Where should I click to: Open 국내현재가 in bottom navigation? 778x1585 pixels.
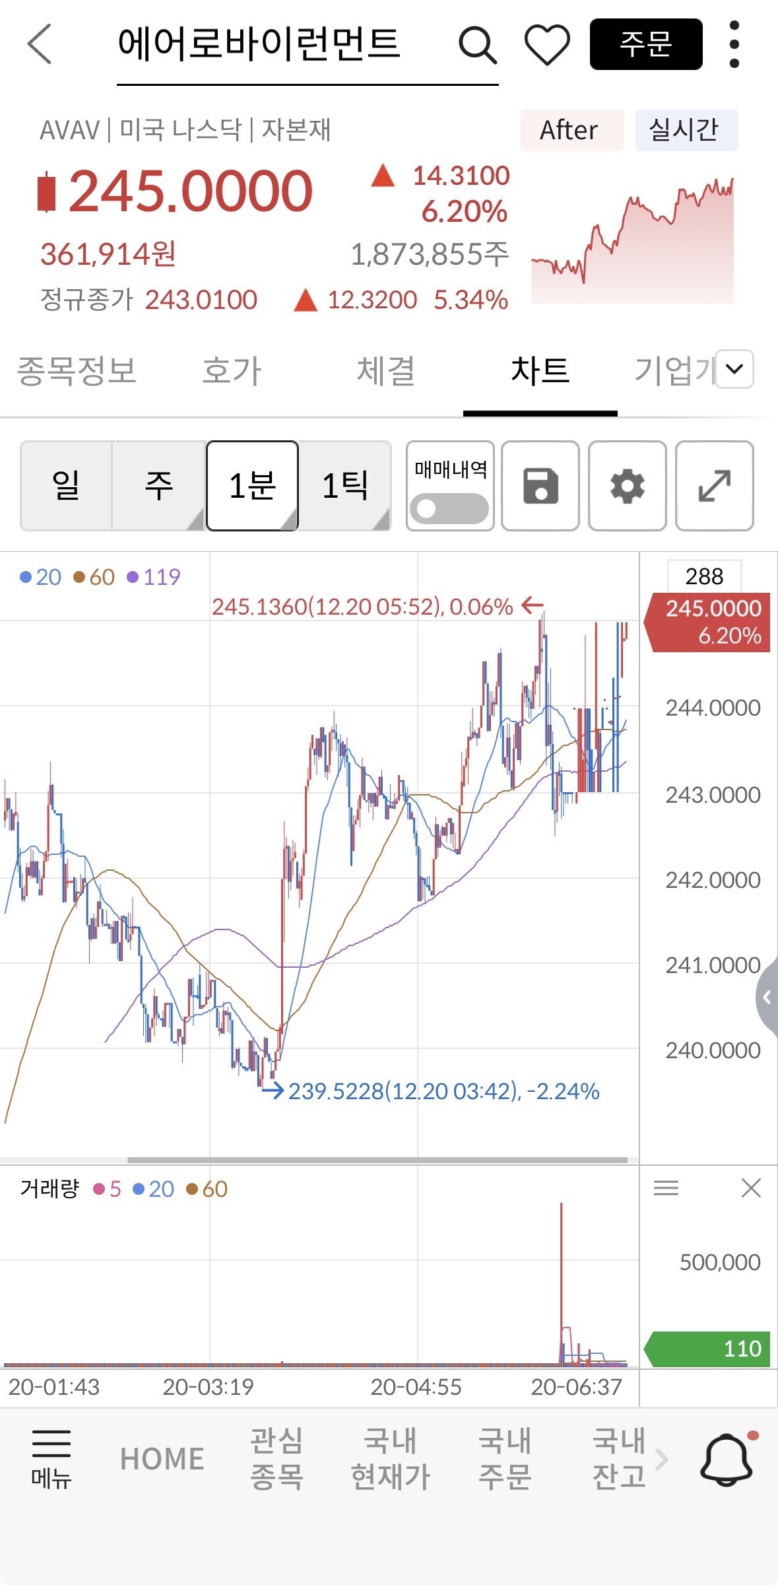[x=391, y=1459]
